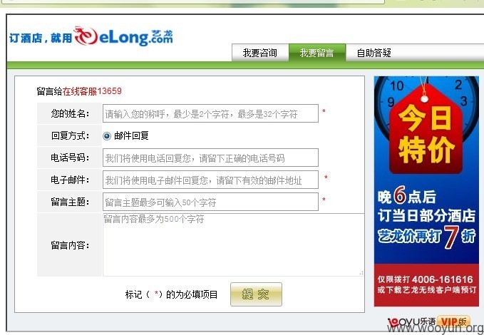This screenshot has height=335, width=484.
Task: Open the 自助答疑 tab
Action: coord(374,53)
